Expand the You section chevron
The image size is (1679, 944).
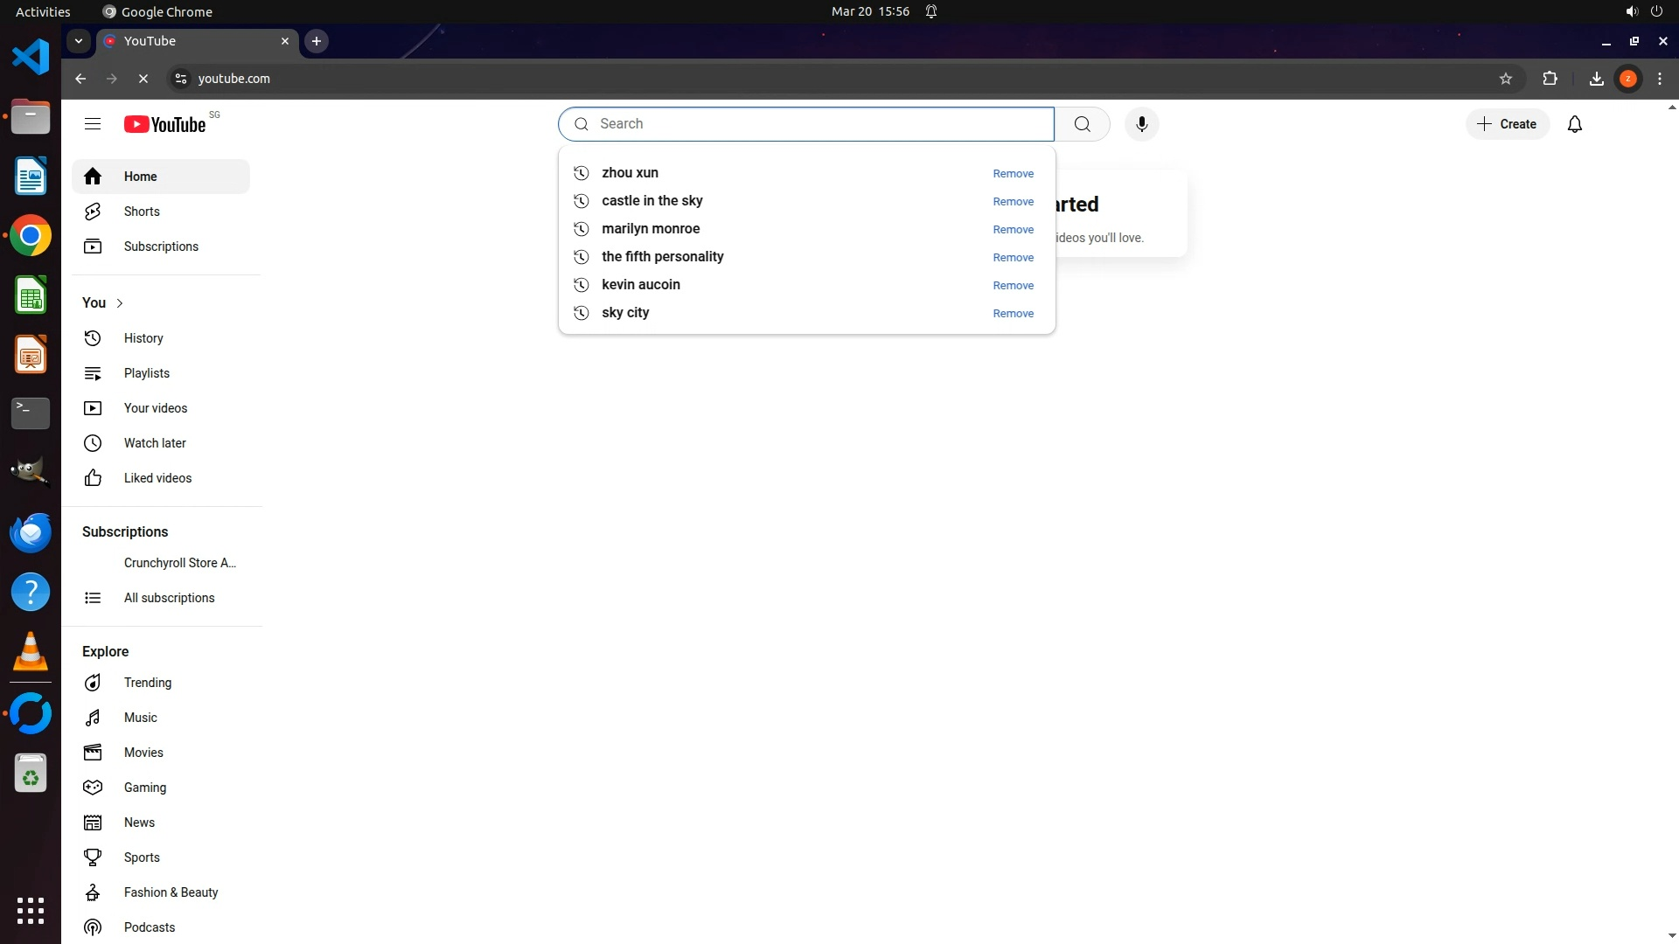(120, 303)
